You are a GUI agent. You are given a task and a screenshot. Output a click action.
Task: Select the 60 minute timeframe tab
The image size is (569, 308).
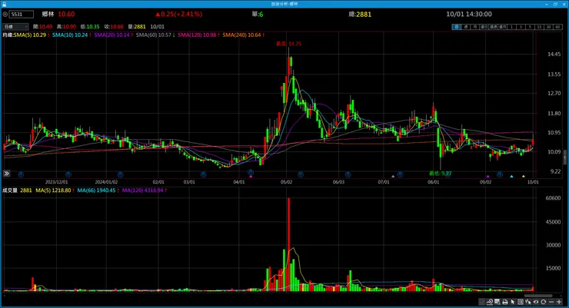pos(557,27)
